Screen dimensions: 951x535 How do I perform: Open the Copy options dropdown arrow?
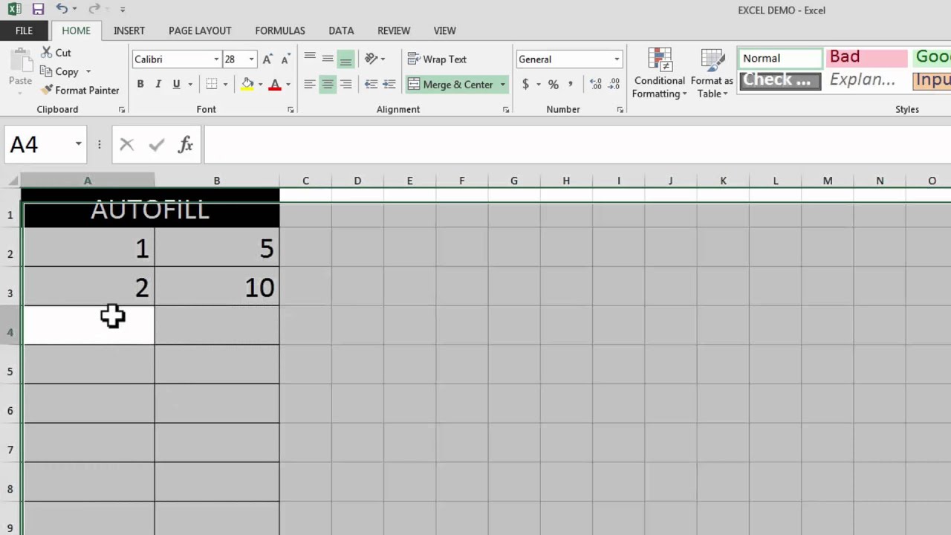click(x=88, y=71)
